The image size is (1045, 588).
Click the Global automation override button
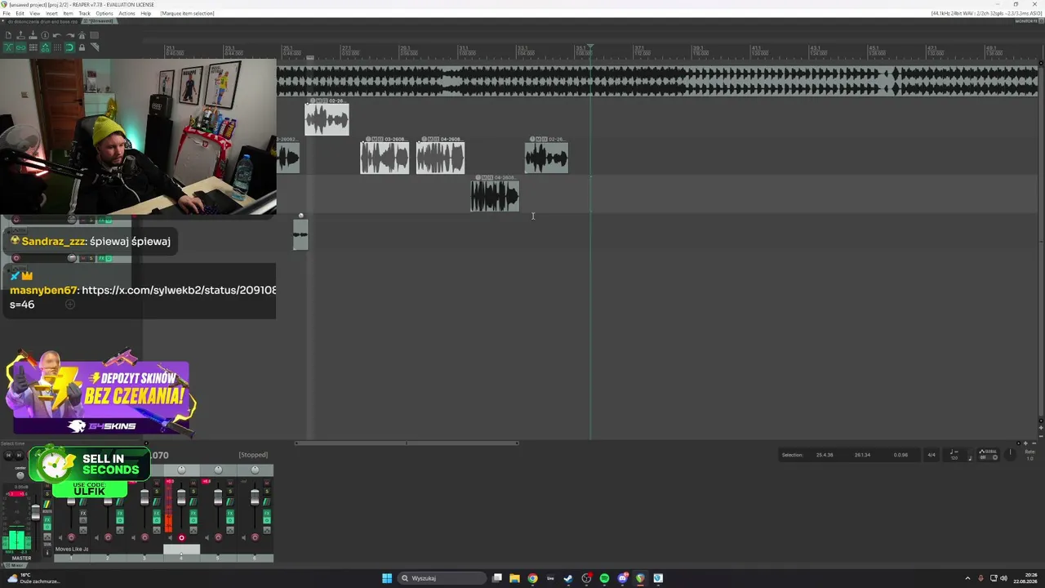[x=989, y=455]
